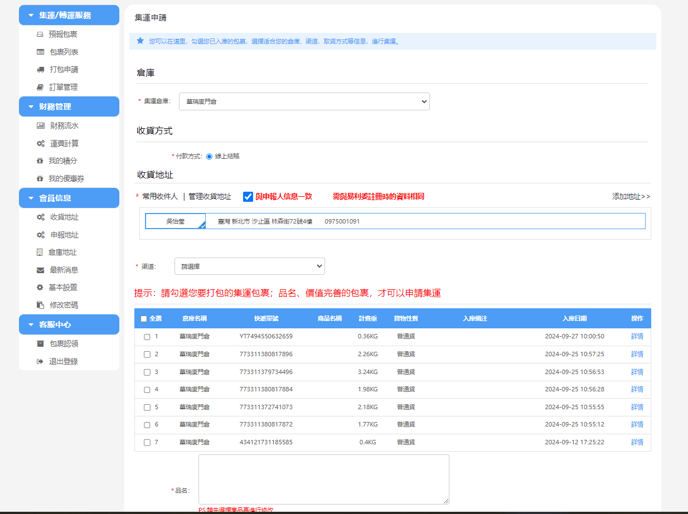Click the date 2024-09-12 17:25:22

pyautogui.click(x=574, y=443)
